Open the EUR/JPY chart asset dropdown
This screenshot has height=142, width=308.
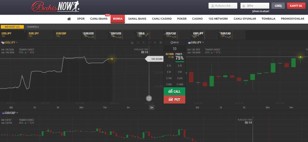[196, 42]
